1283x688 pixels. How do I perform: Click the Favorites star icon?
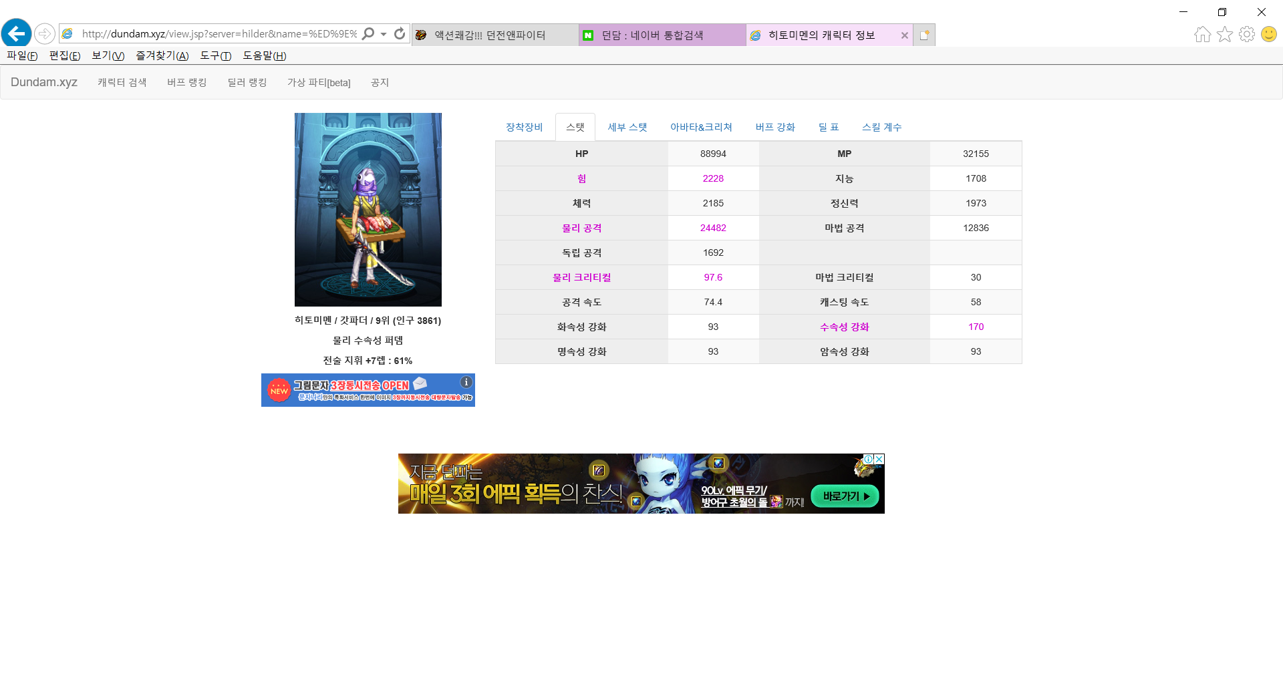click(x=1224, y=34)
